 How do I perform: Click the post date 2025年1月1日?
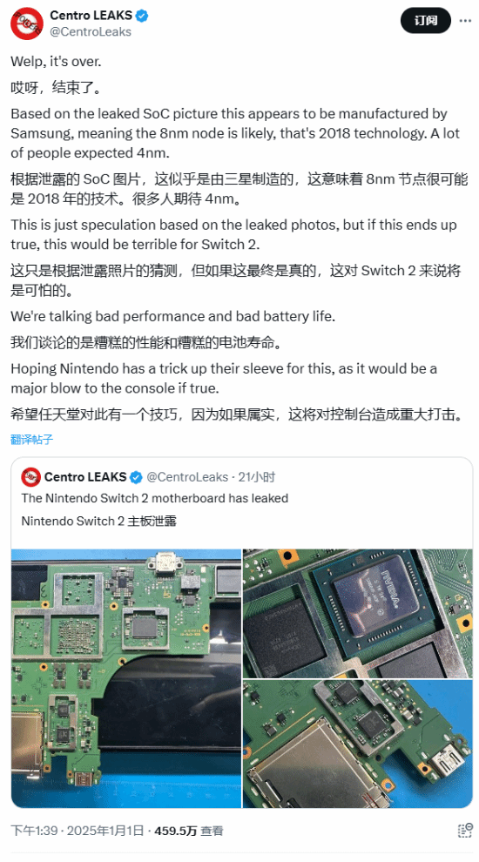[x=106, y=830]
